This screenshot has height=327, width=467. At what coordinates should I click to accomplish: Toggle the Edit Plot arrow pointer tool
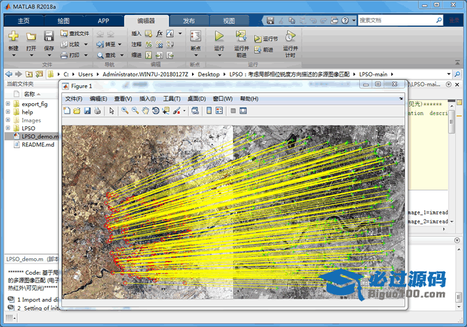point(112,111)
